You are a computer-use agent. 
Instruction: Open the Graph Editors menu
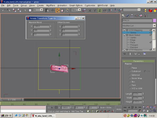pos(76,5)
